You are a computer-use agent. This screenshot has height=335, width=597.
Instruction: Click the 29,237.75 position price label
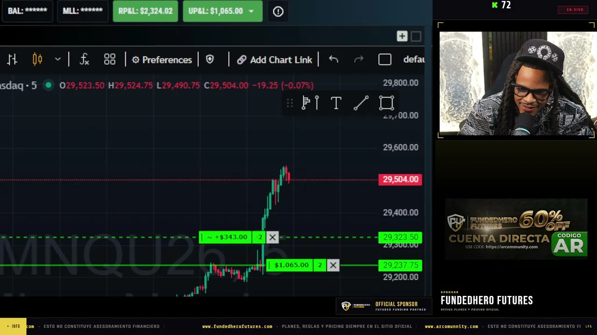click(400, 265)
